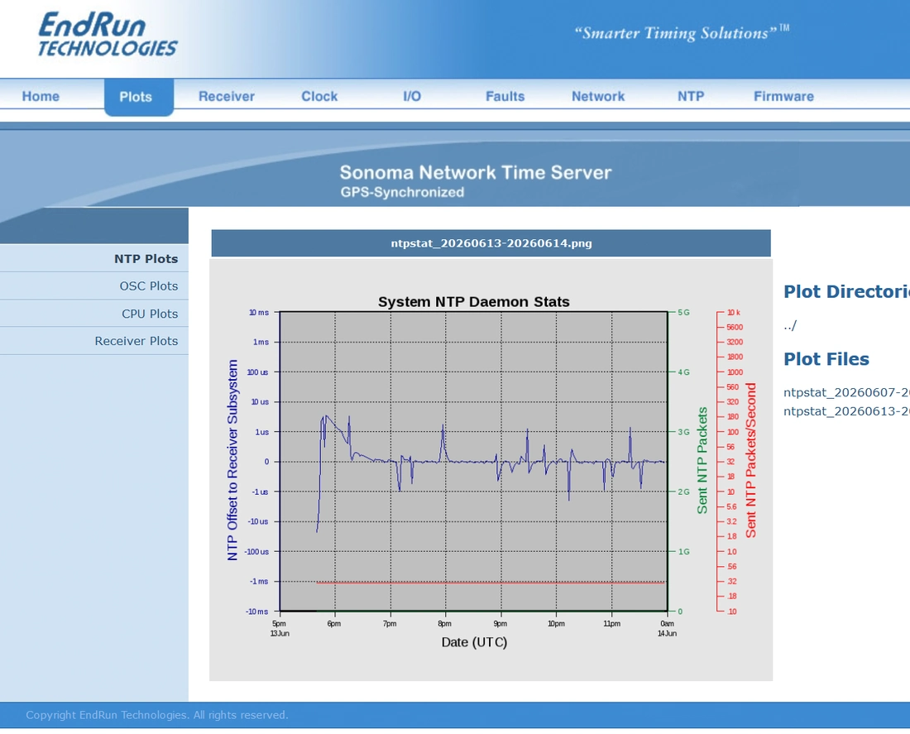Click the Sonoma Network Time Server heading
This screenshot has height=734, width=910.
tap(476, 172)
